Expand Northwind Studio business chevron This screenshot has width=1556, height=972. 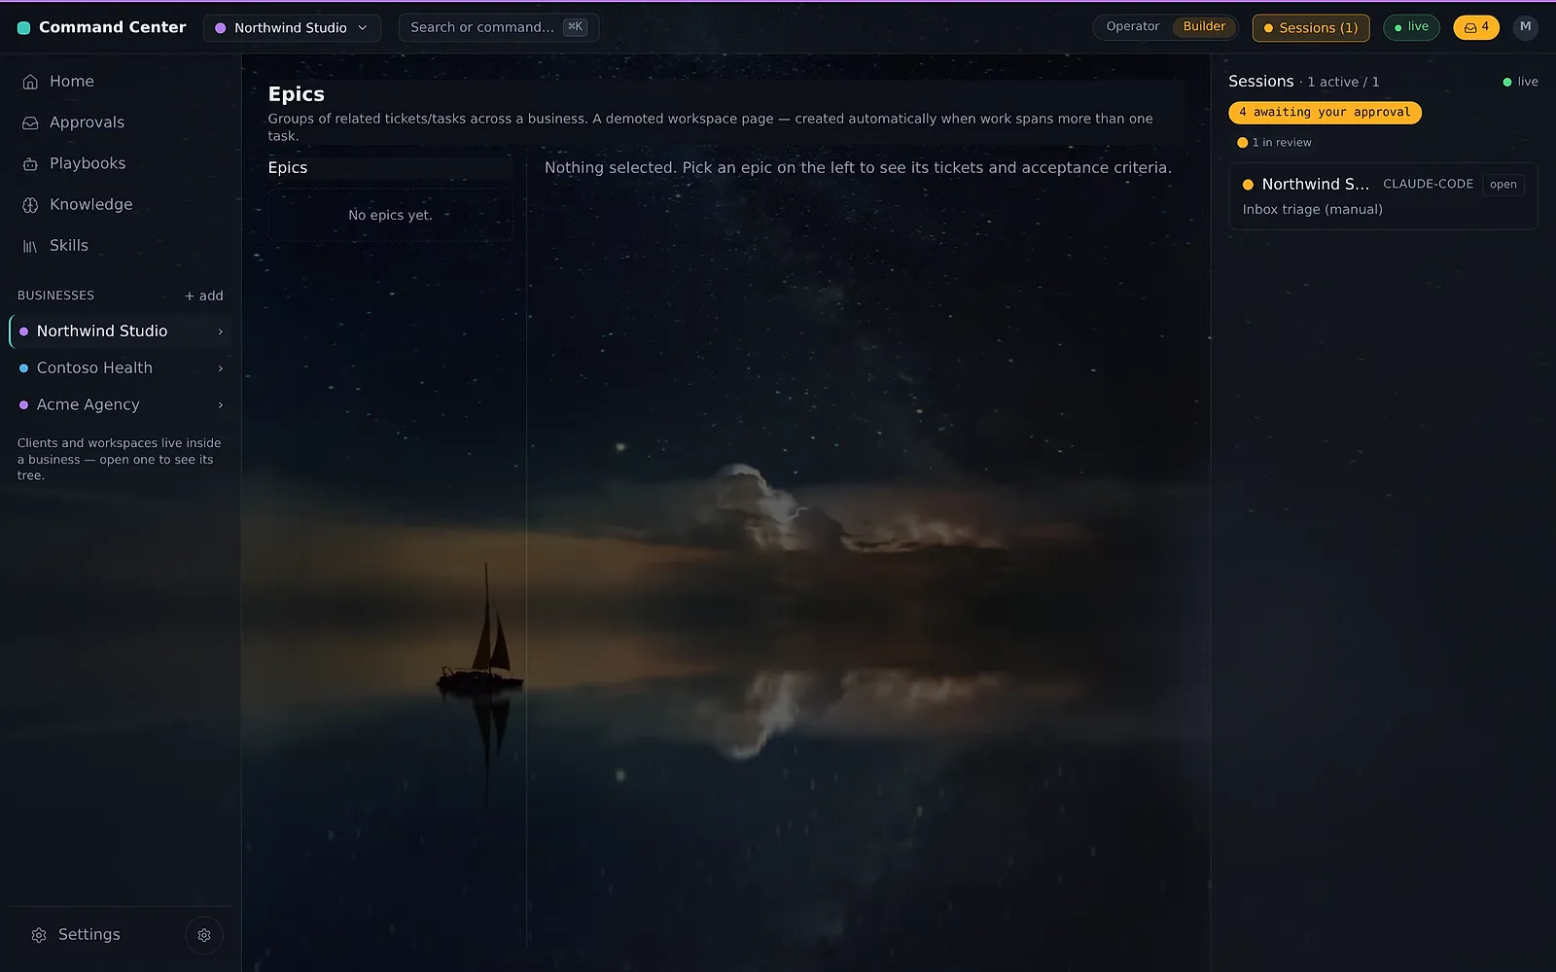point(221,331)
